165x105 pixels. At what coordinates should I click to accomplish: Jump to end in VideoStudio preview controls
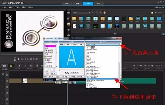click(x=31, y=59)
